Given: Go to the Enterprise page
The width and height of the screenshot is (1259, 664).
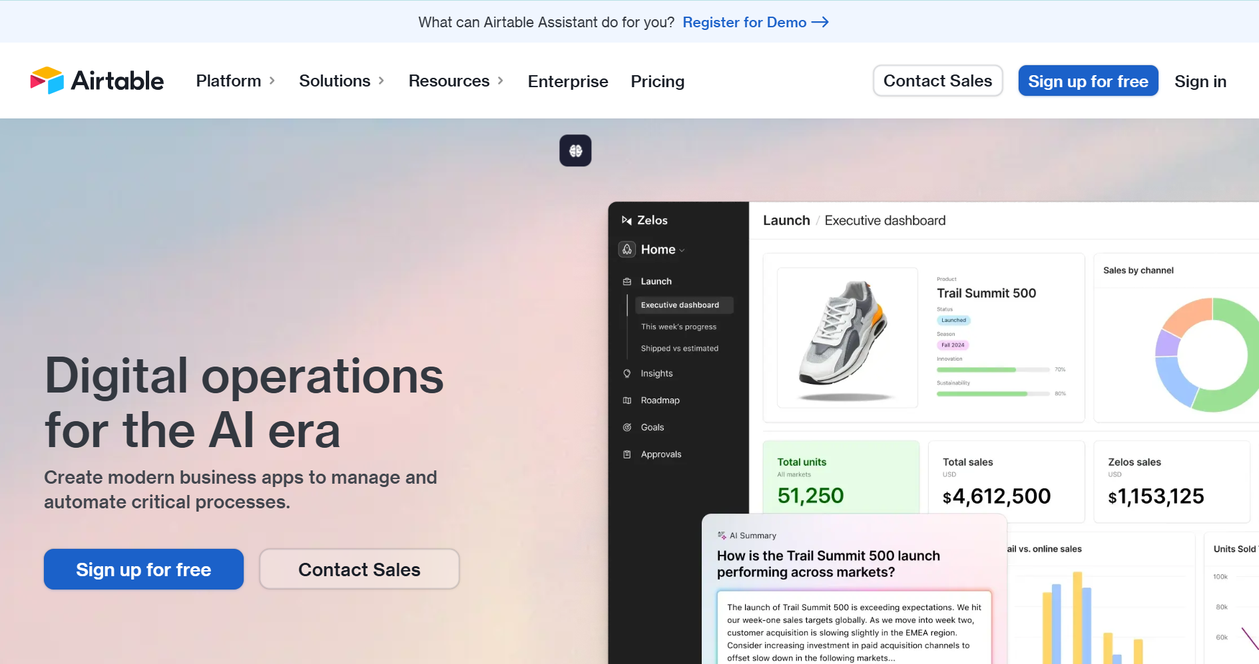Looking at the screenshot, I should 568,81.
